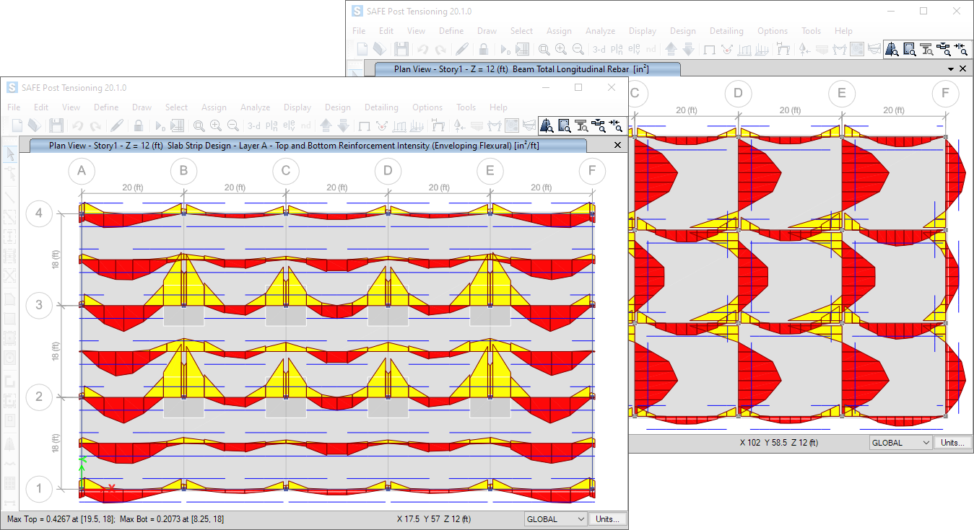Select the pointer tool in left sidebar

pos(10,154)
